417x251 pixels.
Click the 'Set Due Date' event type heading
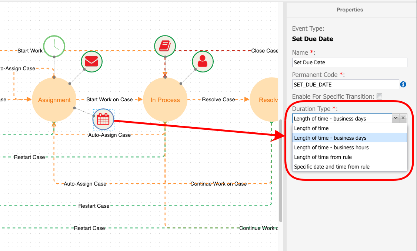(x=313, y=39)
